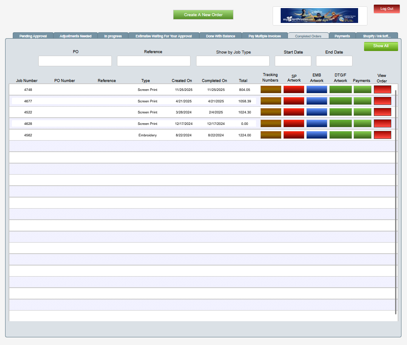This screenshot has width=407, height=345.
Task: Open SP Artwork button for job 4677
Action: [x=294, y=101]
